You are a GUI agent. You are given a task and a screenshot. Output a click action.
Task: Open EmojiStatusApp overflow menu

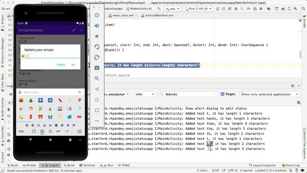[81, 30]
